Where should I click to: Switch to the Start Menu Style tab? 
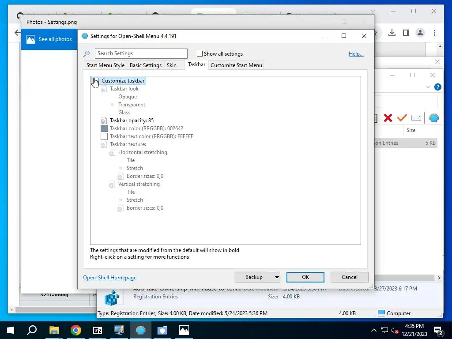105,65
